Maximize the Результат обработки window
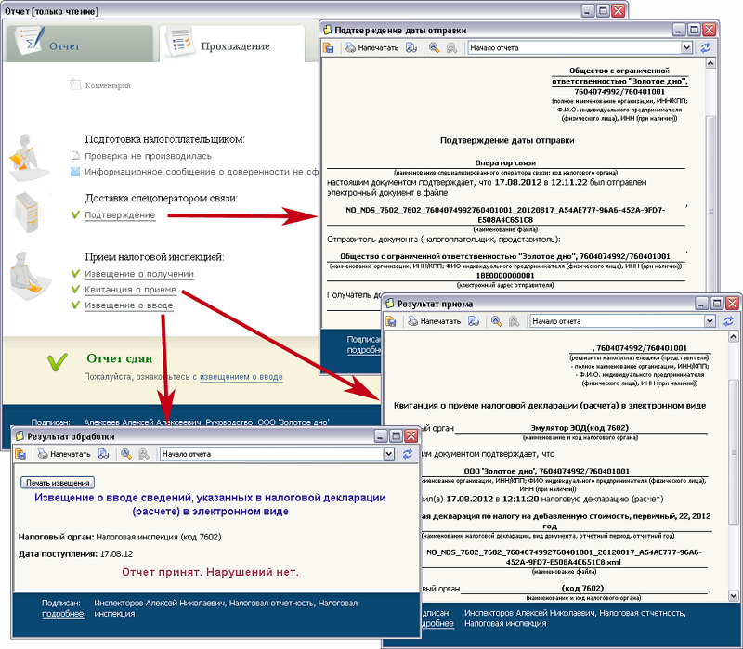This screenshot has width=743, height=649. 396,435
